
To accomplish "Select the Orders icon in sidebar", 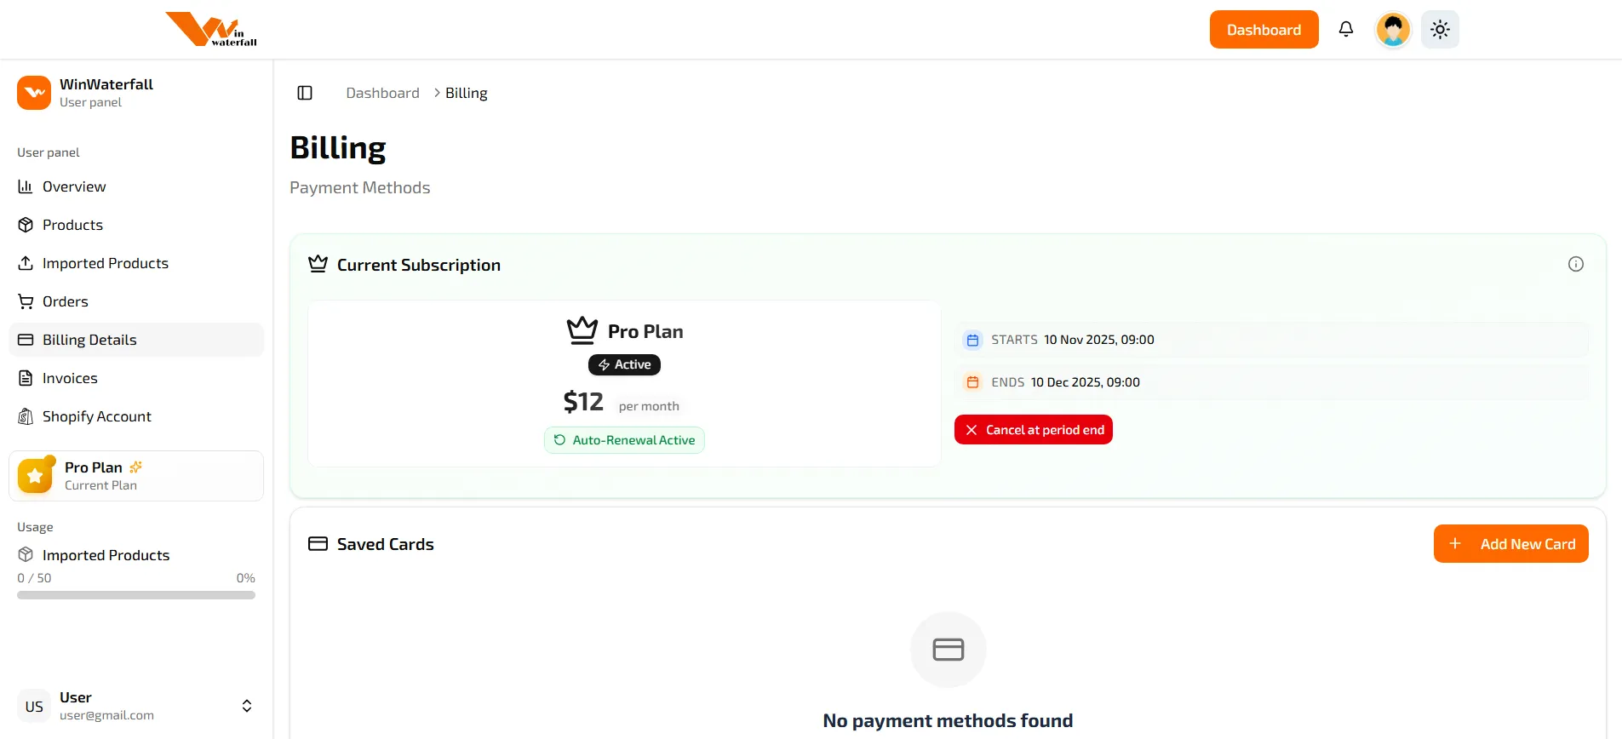I will [26, 301].
